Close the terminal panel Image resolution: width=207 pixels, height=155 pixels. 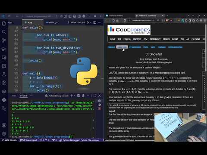(x=100, y=96)
